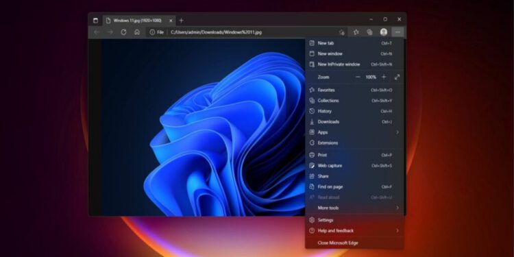
Task: Expand Help and feedback submenu
Action: click(354, 231)
